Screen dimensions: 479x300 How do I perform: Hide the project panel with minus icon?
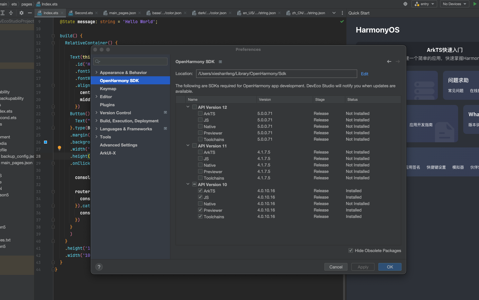30,13
